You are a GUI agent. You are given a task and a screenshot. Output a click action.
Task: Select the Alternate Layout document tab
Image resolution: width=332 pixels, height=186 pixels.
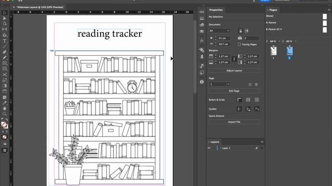(x=40, y=7)
